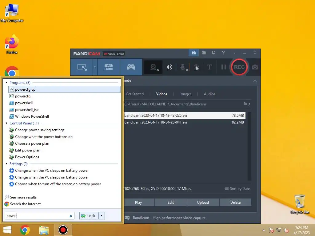315x236 pixels.
Task: Select HDMI device recording mode
Action: tap(109, 67)
